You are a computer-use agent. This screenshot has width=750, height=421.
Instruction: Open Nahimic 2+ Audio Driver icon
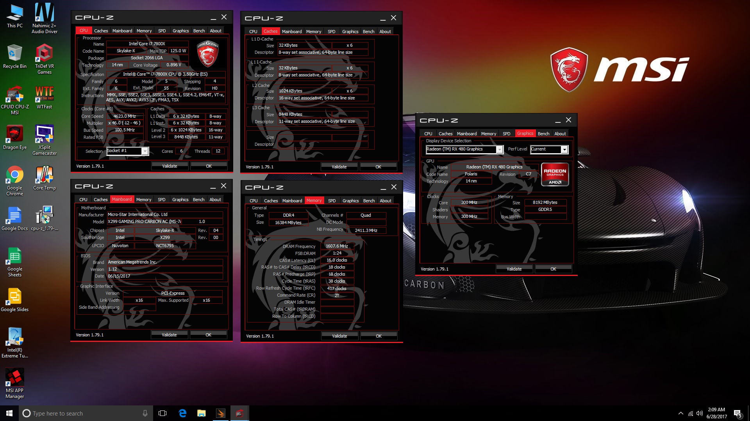pyautogui.click(x=44, y=13)
